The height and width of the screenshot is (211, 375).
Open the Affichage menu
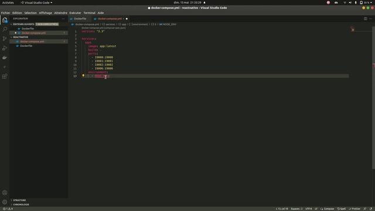46,13
